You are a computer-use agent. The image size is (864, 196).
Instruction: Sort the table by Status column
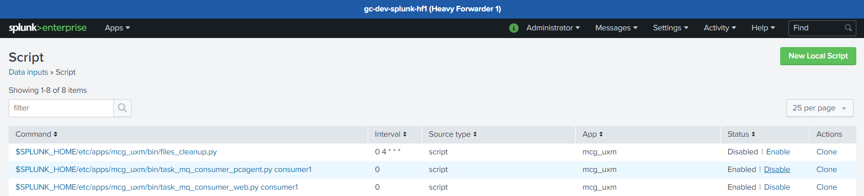(x=741, y=134)
